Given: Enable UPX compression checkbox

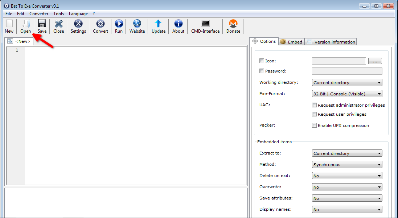Looking at the screenshot, I should pos(314,126).
